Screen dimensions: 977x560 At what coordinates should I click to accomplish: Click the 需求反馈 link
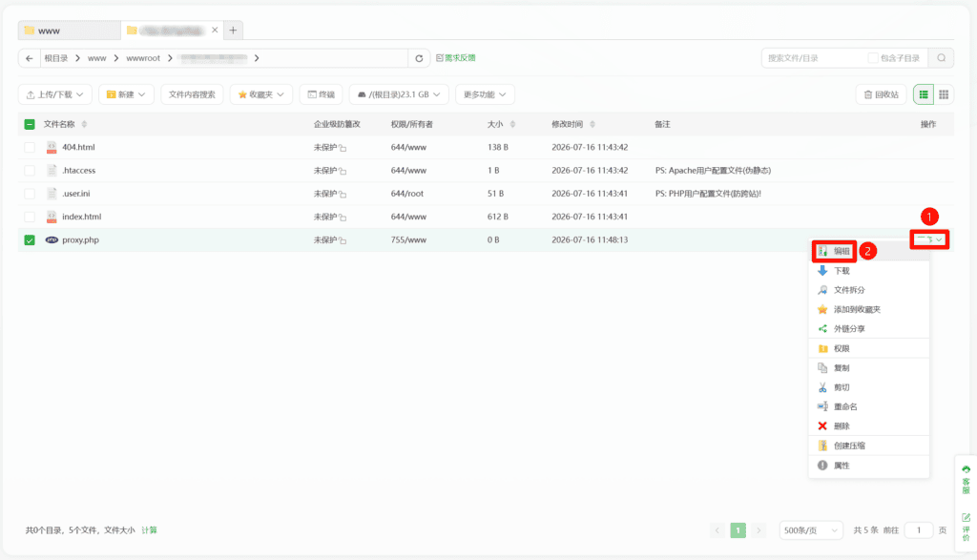pos(456,58)
